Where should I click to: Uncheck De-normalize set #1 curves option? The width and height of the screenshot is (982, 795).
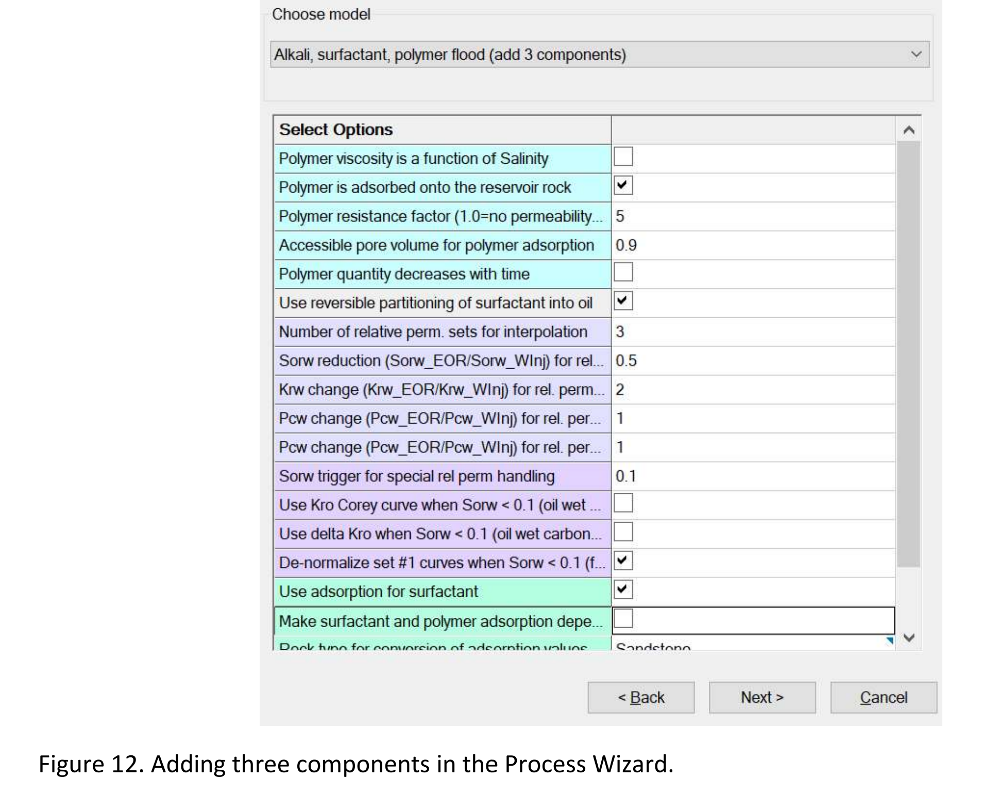(x=623, y=561)
